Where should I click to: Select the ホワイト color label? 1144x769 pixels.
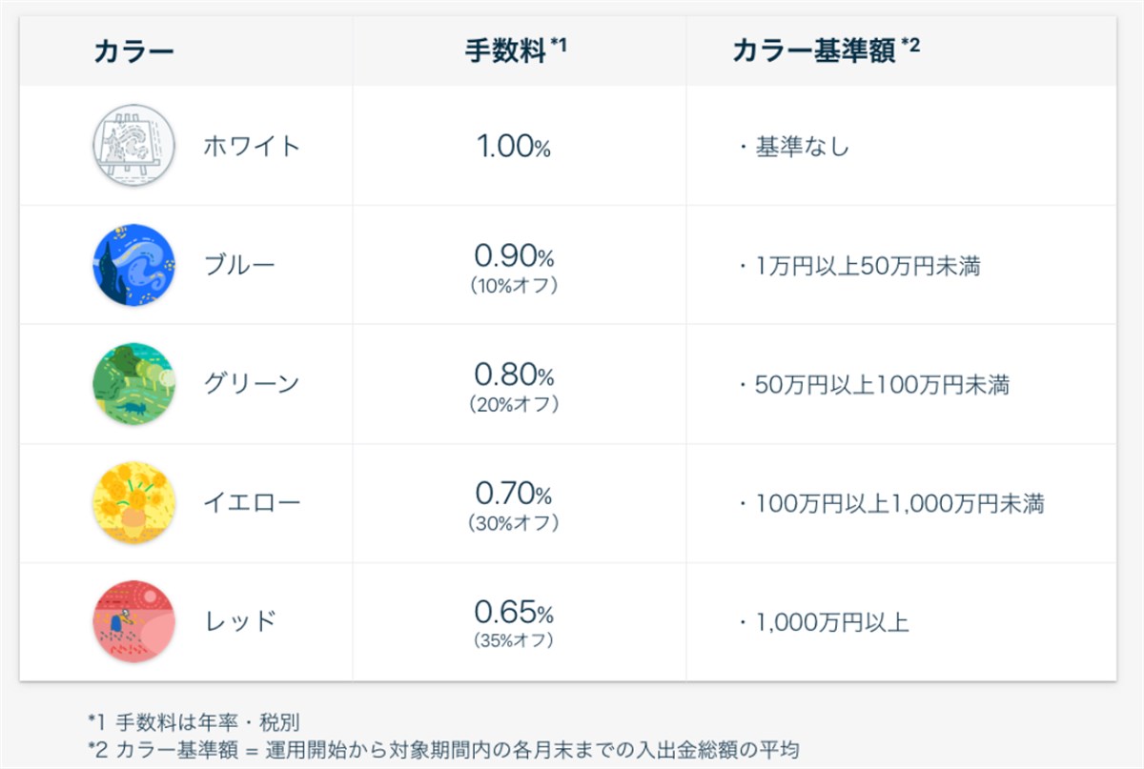(x=252, y=146)
